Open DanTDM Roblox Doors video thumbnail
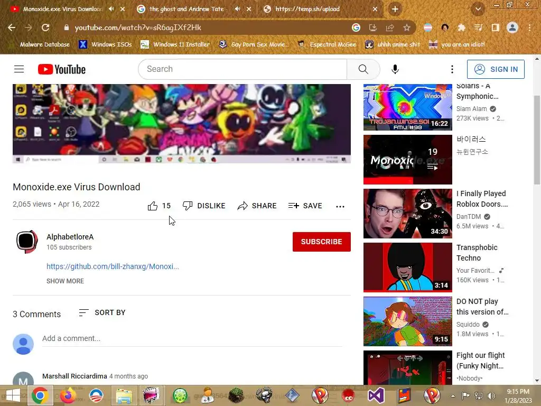 [x=407, y=214]
